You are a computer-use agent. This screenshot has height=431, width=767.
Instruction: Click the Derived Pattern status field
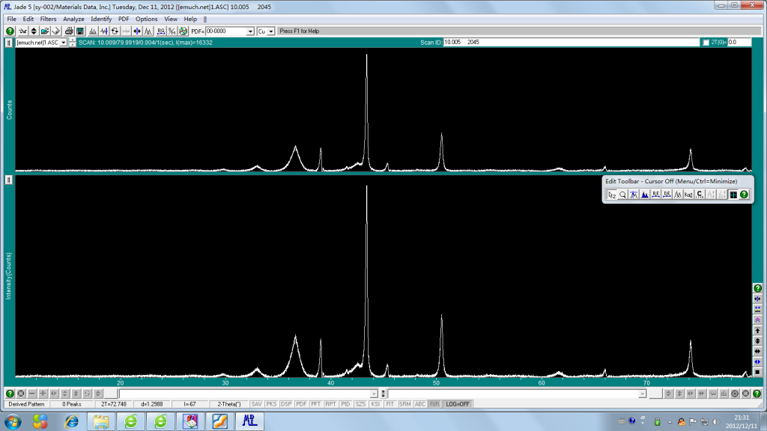[26, 404]
